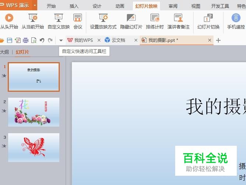Expand the customize quick access toolbar arrow
Image resolution: width=246 pixels, height=185 pixels.
pyautogui.click(x=61, y=40)
